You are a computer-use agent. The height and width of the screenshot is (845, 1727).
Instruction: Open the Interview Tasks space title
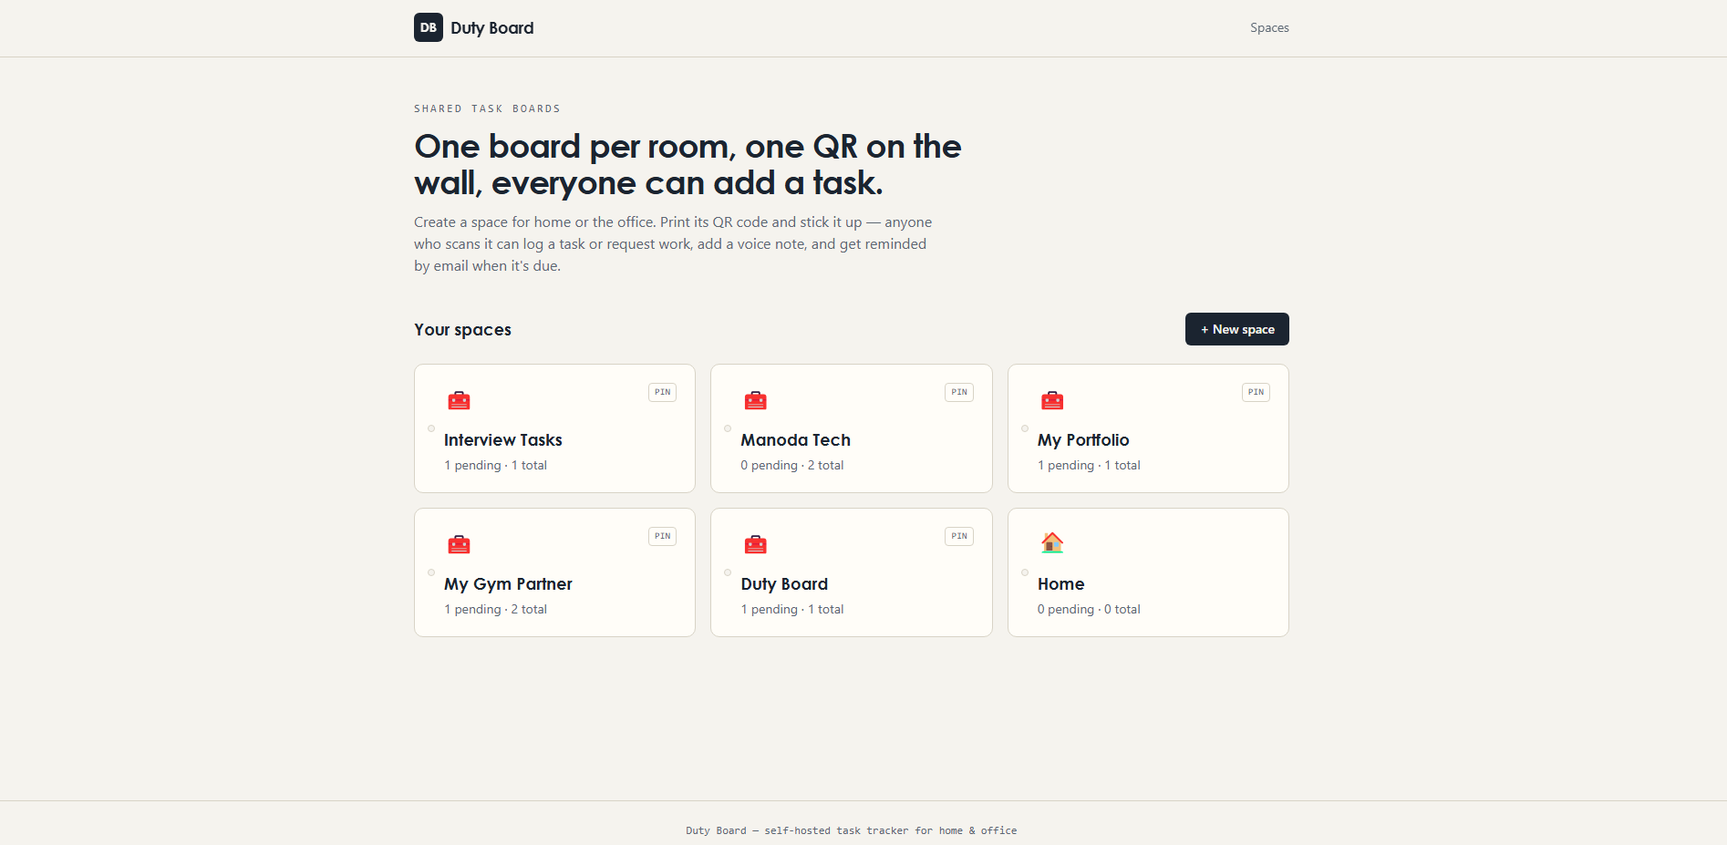point(503,440)
